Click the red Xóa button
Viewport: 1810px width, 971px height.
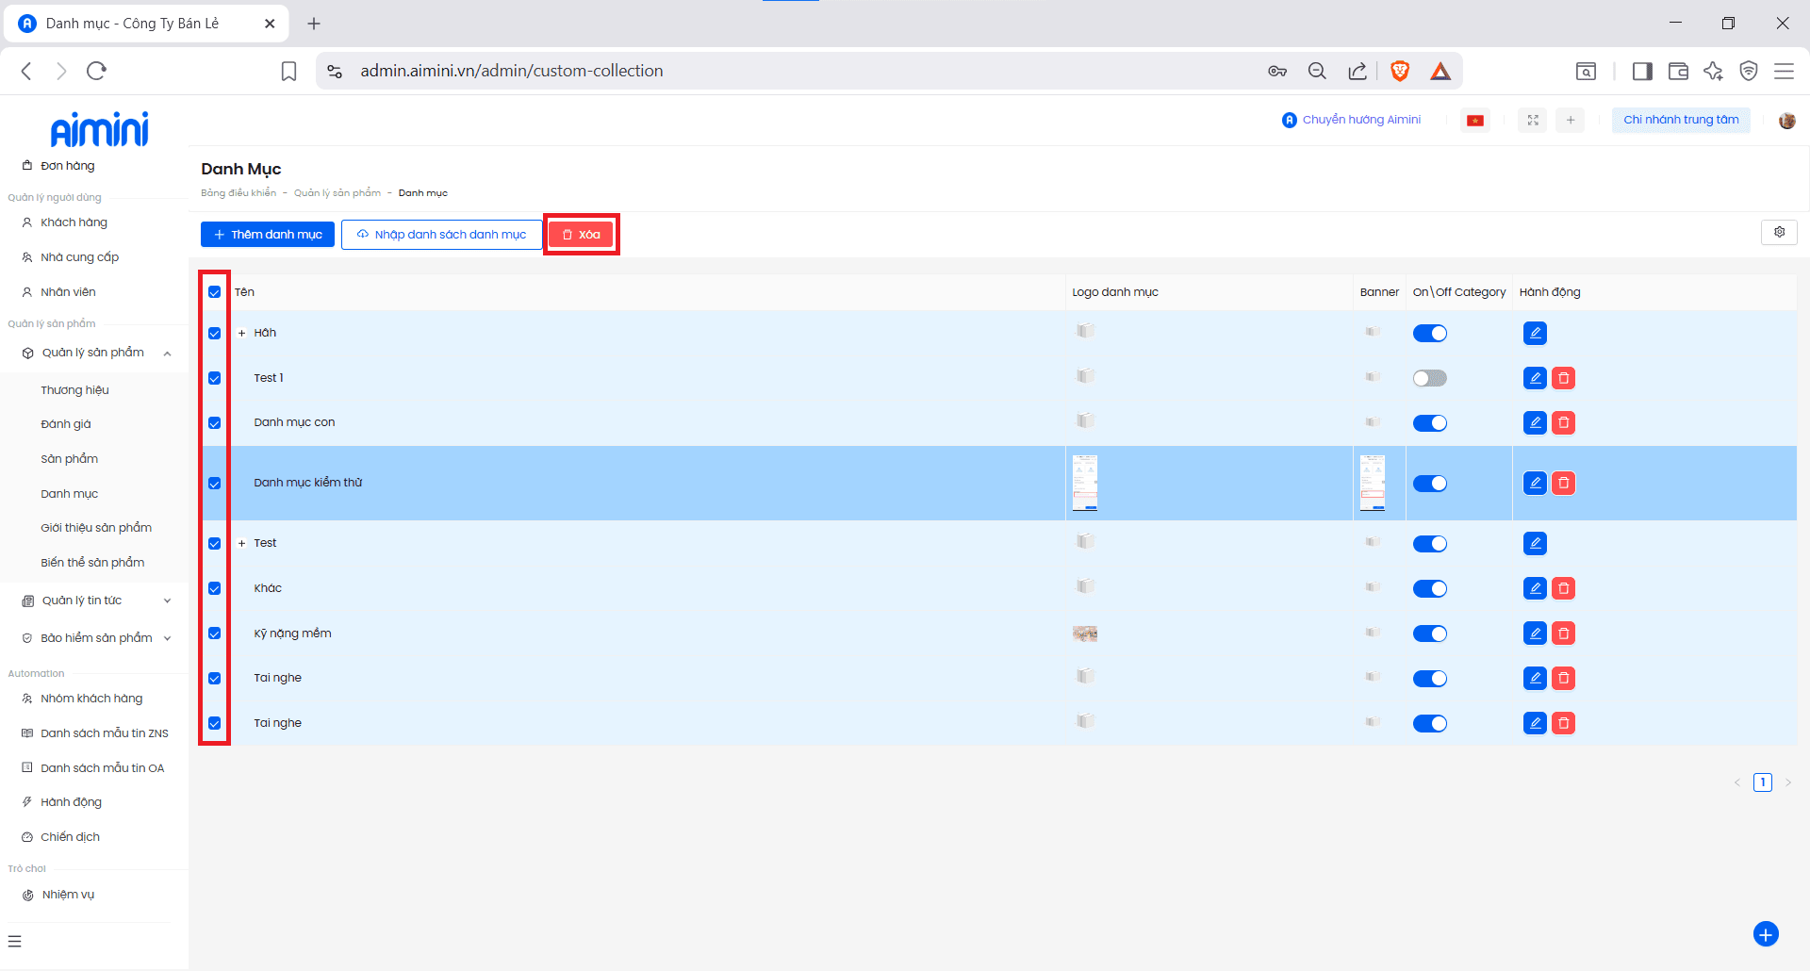tap(581, 235)
